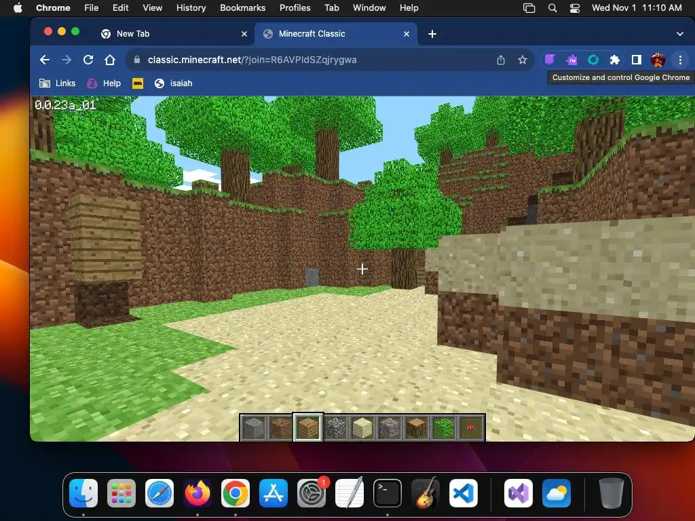The height and width of the screenshot is (521, 695).
Task: Open Launchpad from the Dock
Action: coord(121,493)
